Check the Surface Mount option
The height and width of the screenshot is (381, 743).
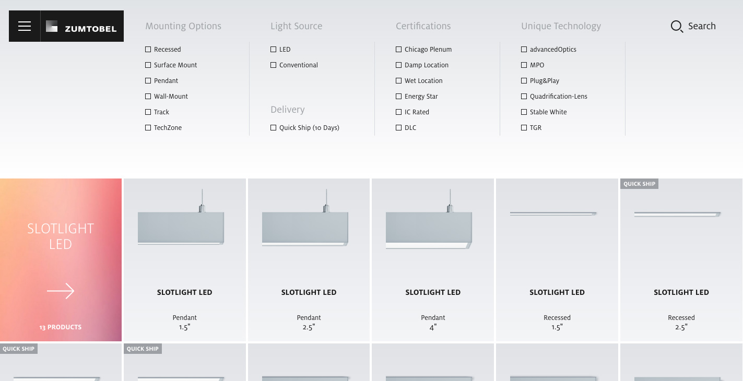tap(148, 65)
